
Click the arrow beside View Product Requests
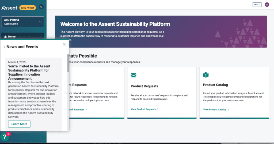pyautogui.click(x=158, y=109)
